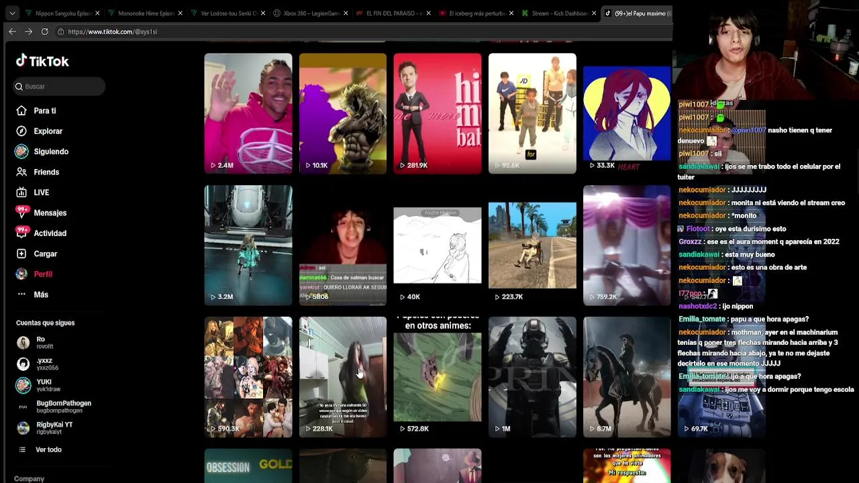Open Siguiendo avatar icon
The height and width of the screenshot is (483, 859).
tap(21, 152)
